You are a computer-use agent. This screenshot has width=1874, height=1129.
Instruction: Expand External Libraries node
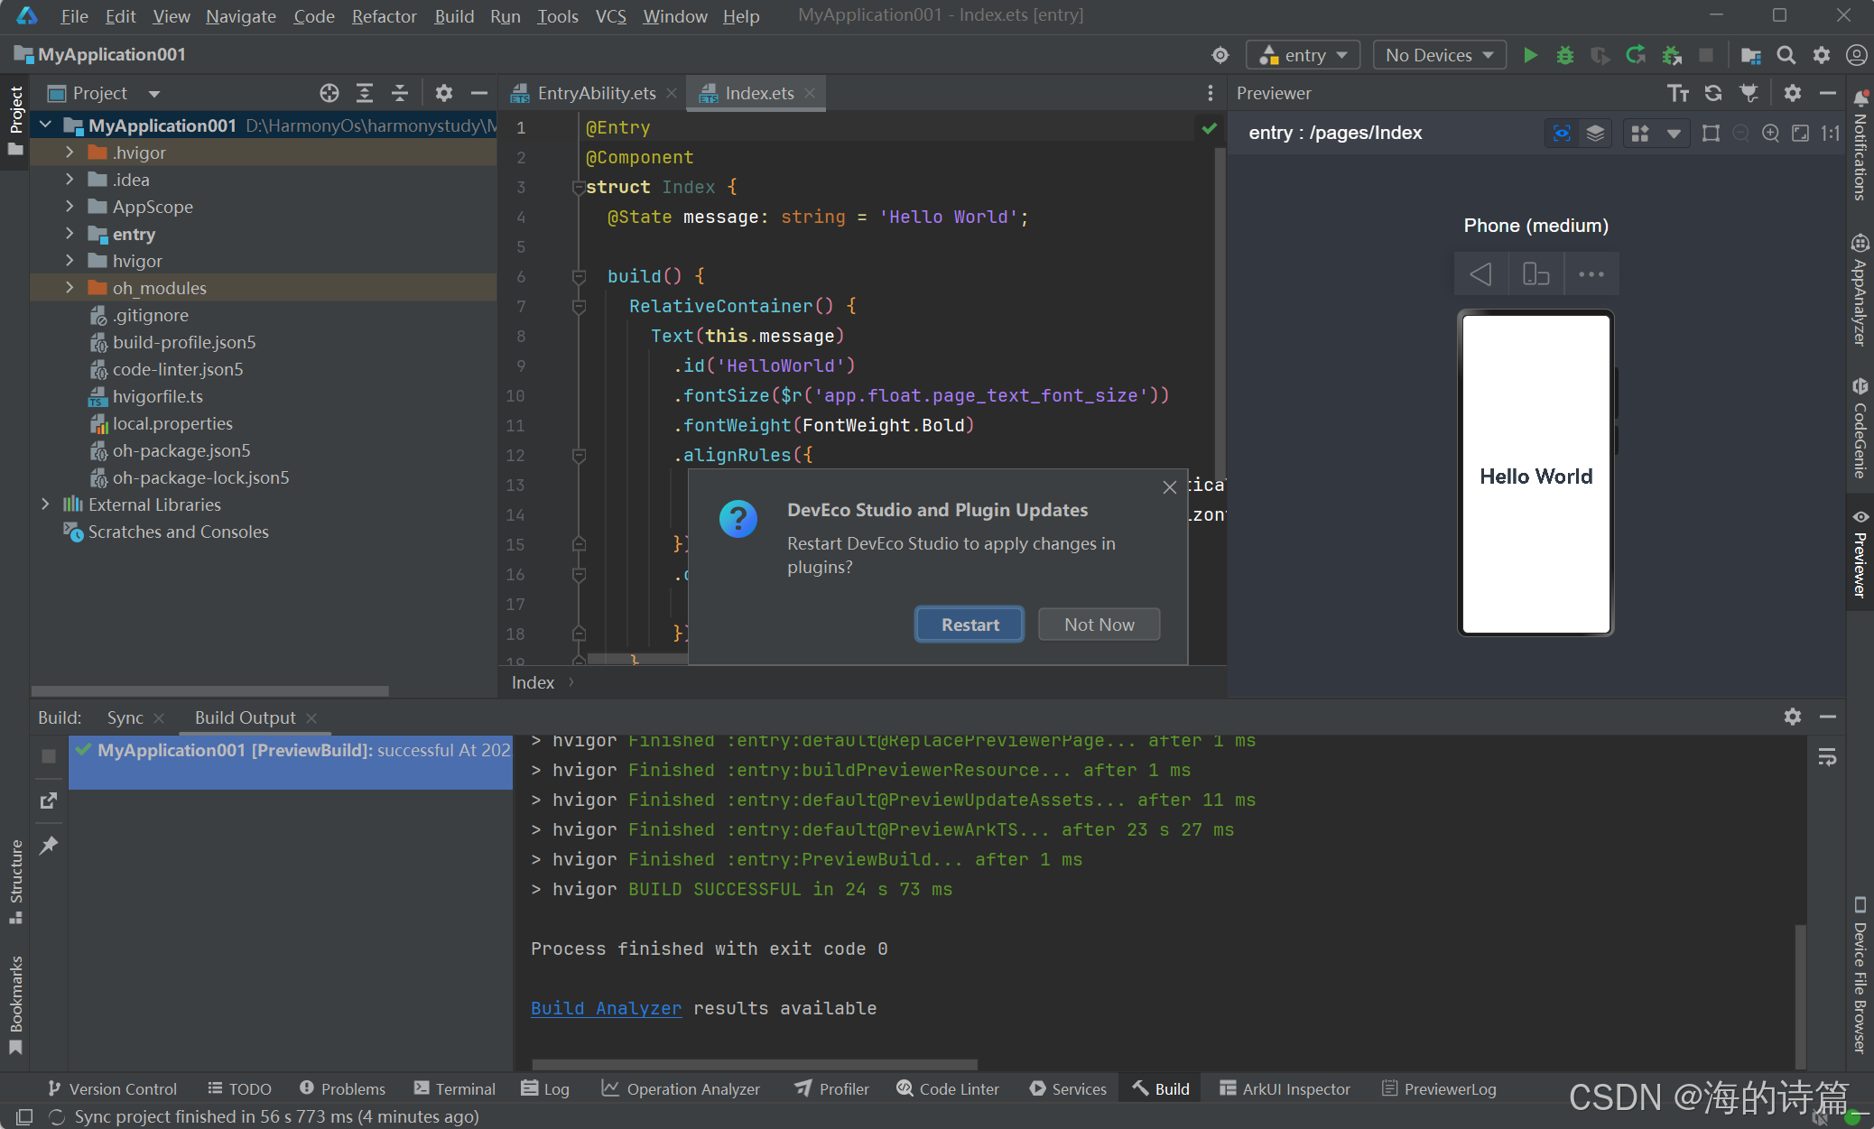pos(45,504)
